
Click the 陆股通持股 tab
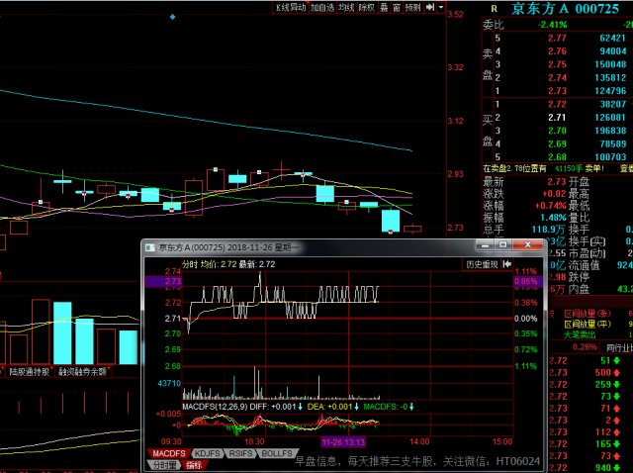tap(30, 372)
